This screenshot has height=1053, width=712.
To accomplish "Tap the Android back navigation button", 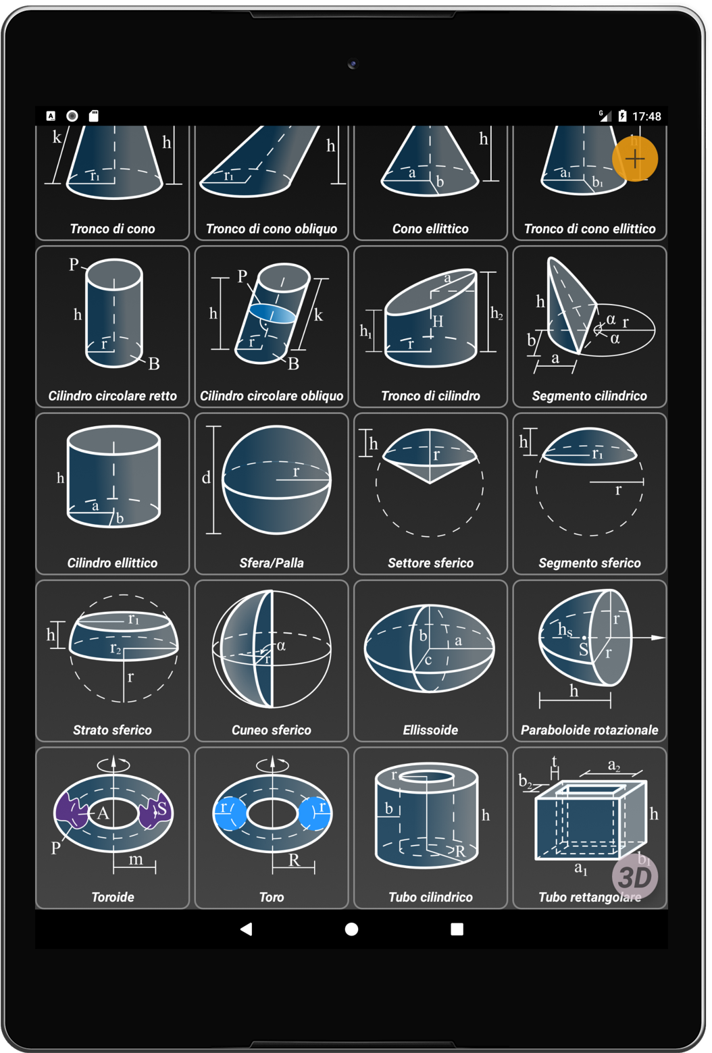I will (x=247, y=929).
